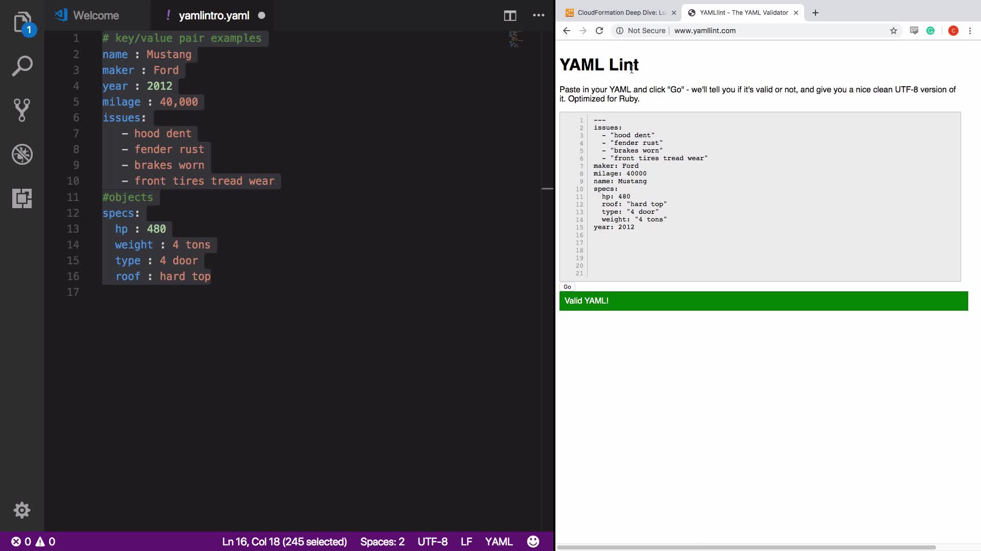This screenshot has height=551, width=981.
Task: Open the Debug view icon
Action: click(22, 154)
